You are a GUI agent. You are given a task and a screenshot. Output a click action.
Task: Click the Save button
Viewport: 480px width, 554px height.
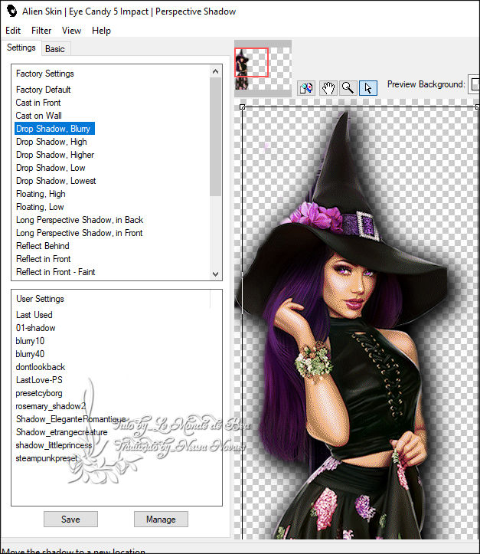point(70,519)
